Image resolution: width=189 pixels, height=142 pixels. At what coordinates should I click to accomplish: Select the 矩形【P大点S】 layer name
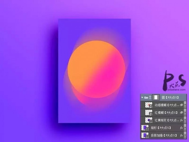tap(161, 128)
